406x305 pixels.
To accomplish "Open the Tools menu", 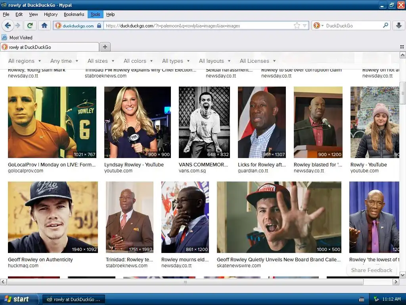I will tap(95, 14).
